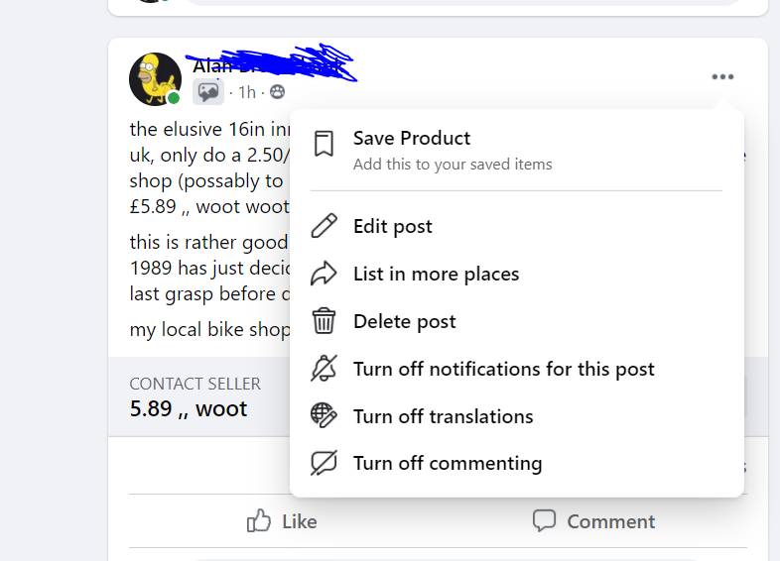Click the thumbs-up Like icon

(x=259, y=521)
